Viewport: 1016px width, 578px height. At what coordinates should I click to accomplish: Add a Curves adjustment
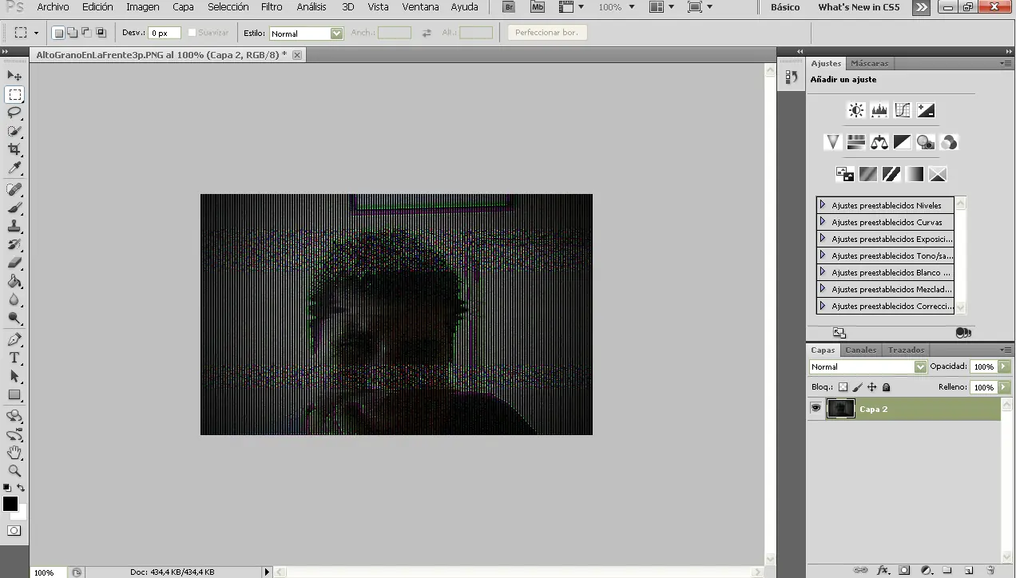[x=903, y=110]
